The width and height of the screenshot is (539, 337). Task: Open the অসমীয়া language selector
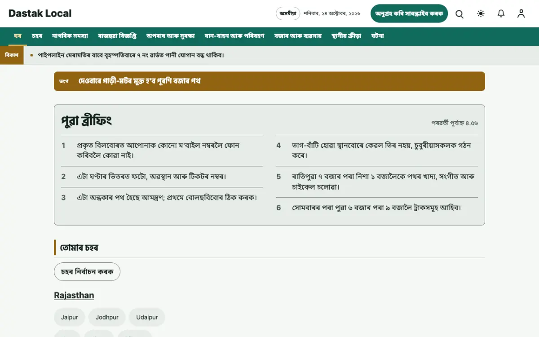pos(288,13)
